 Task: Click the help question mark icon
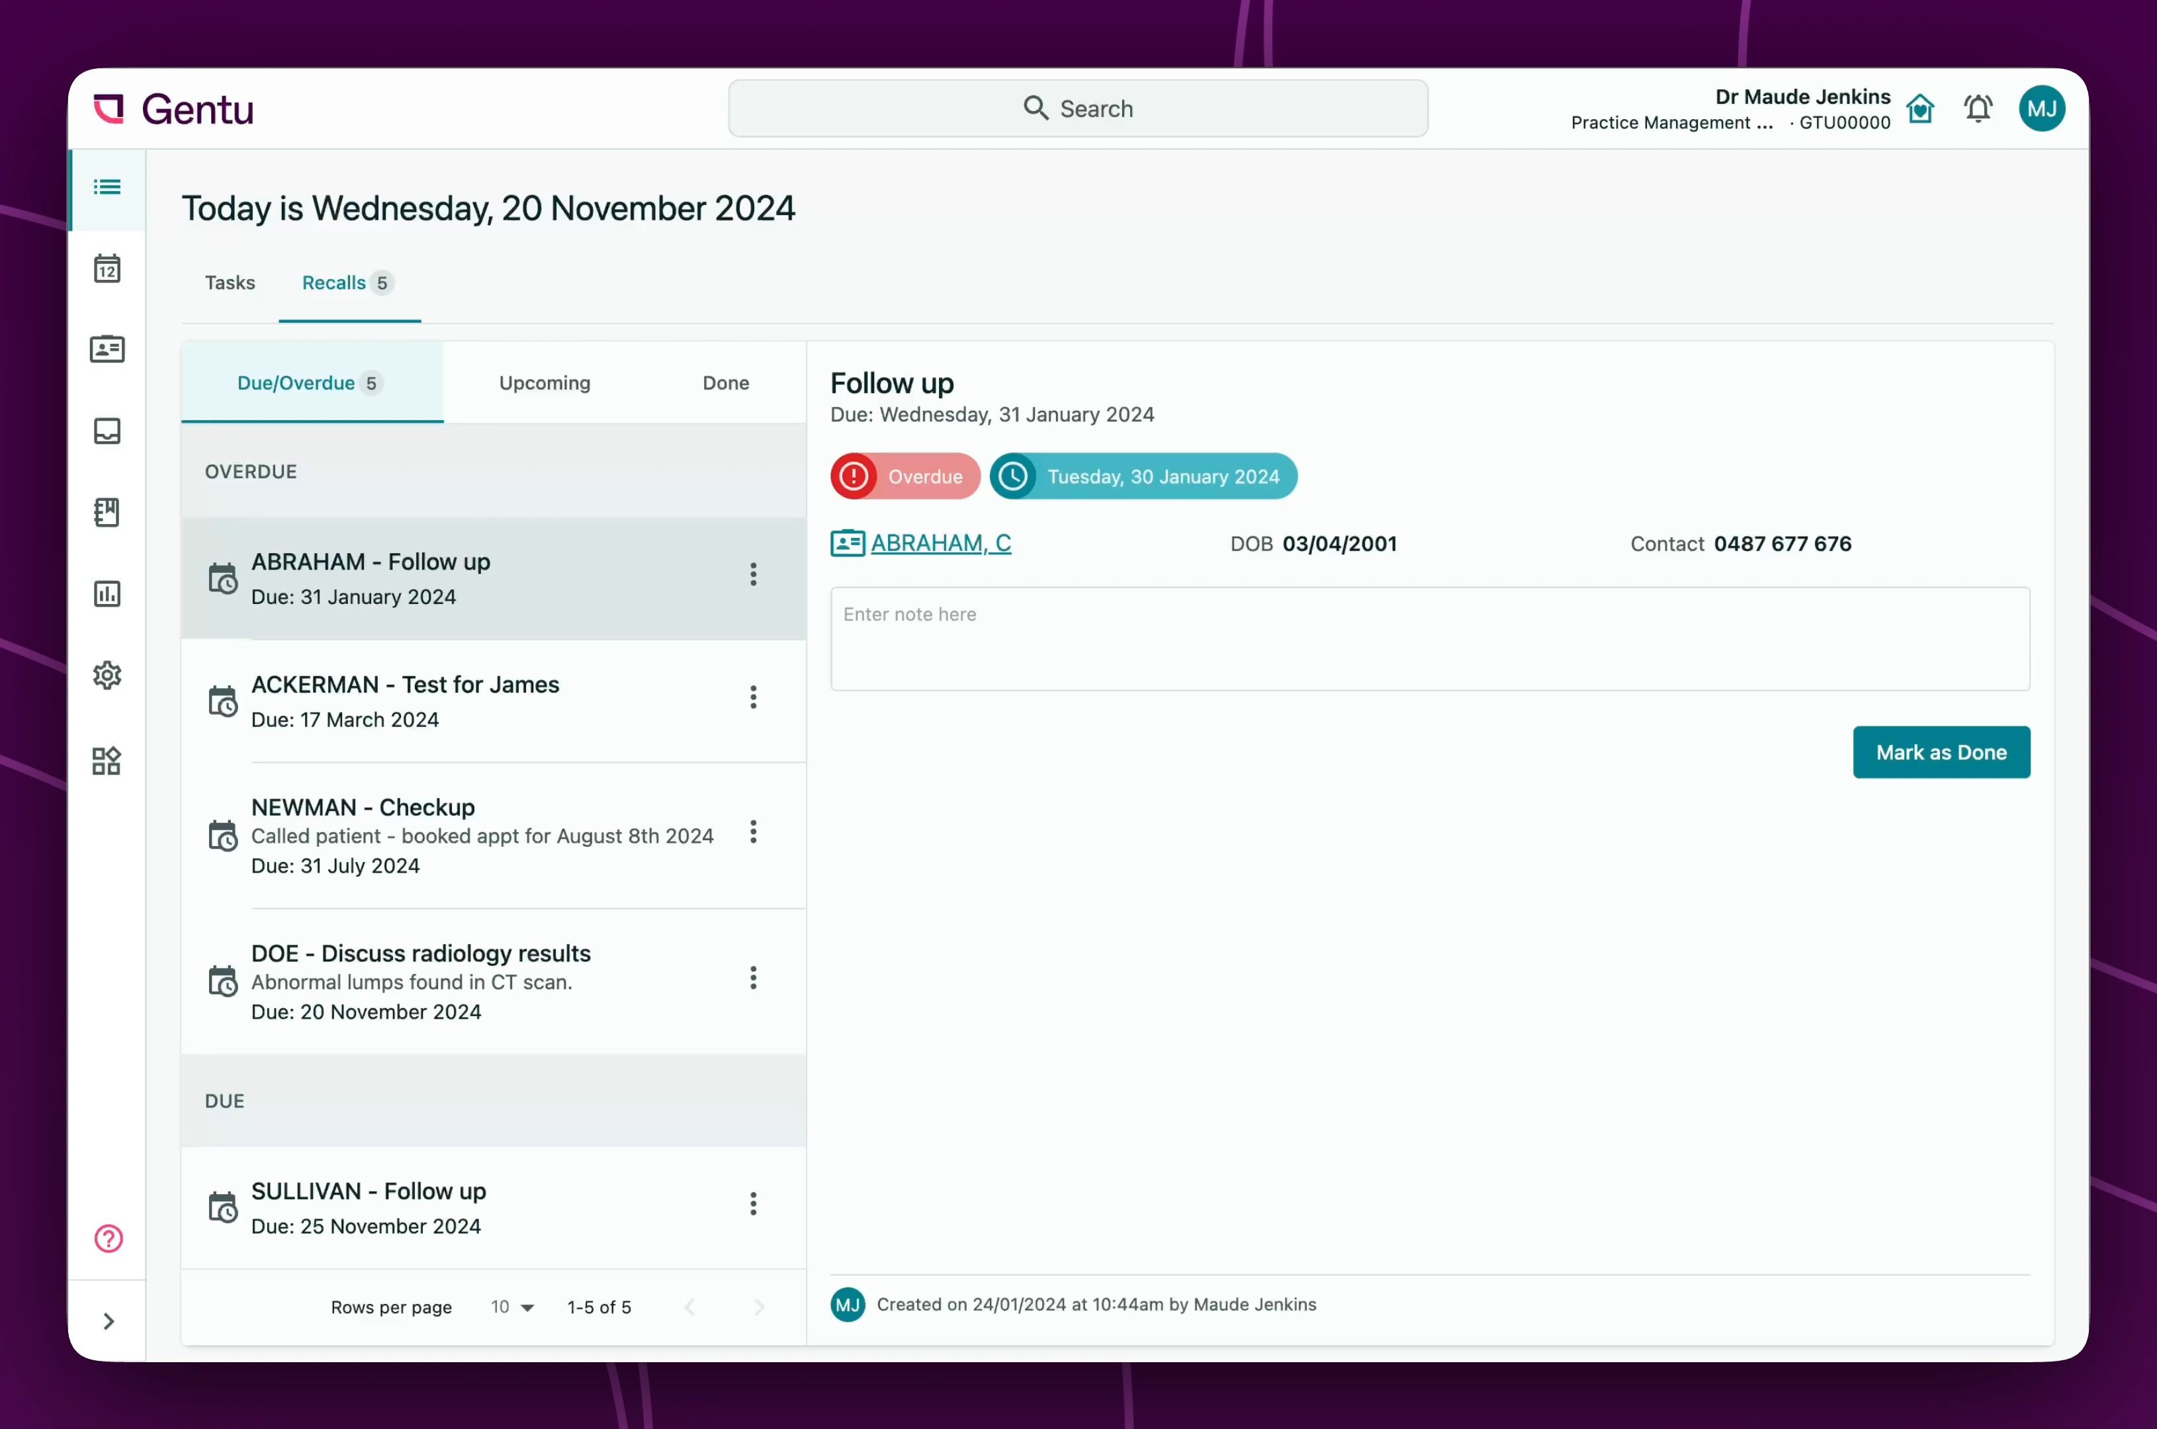coord(109,1238)
